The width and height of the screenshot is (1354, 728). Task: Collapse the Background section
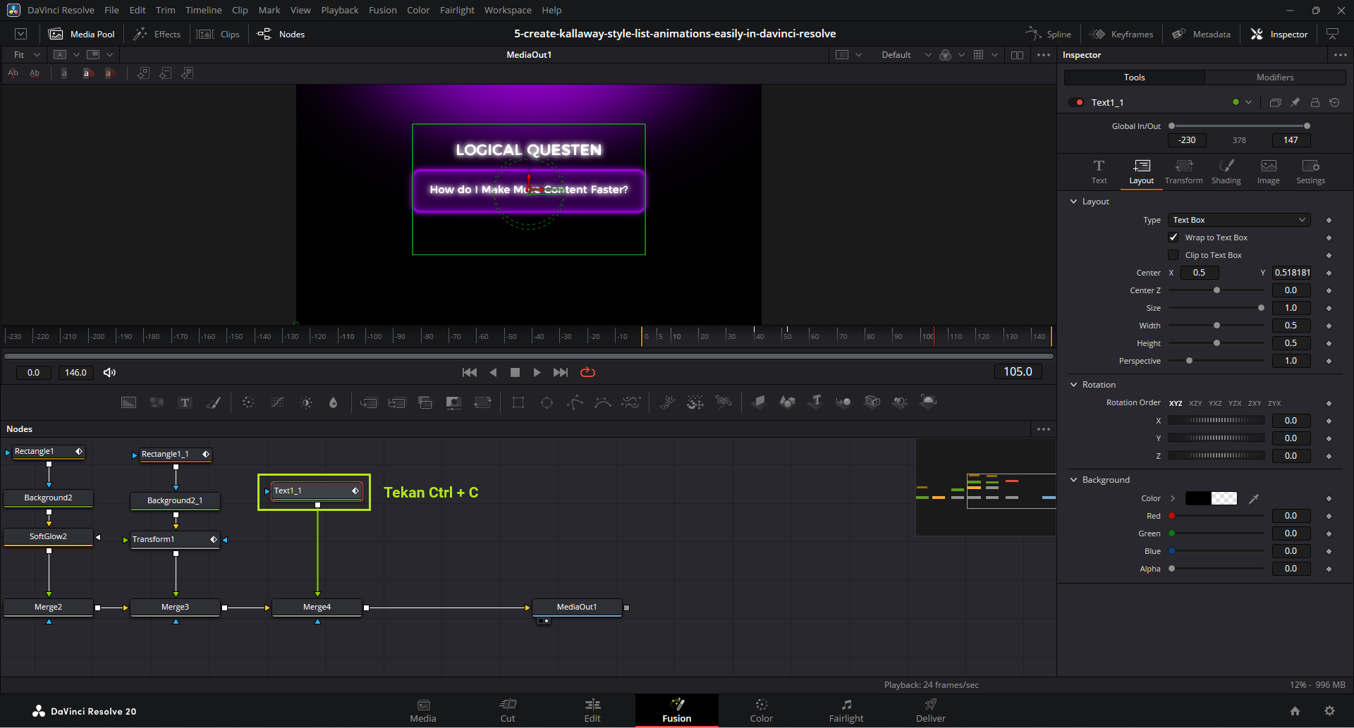1074,480
